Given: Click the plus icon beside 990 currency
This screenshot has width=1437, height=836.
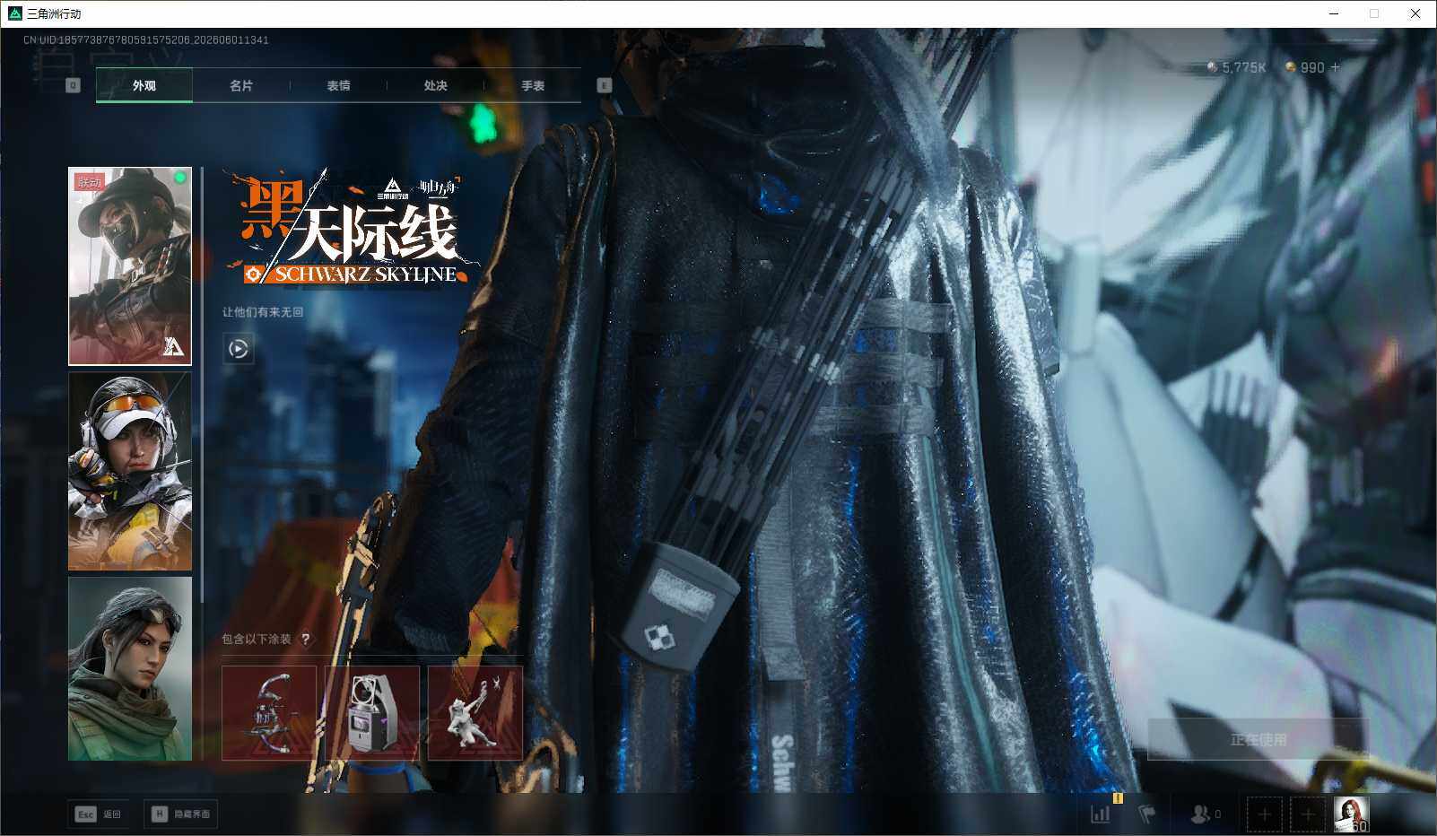Looking at the screenshot, I should [1335, 67].
